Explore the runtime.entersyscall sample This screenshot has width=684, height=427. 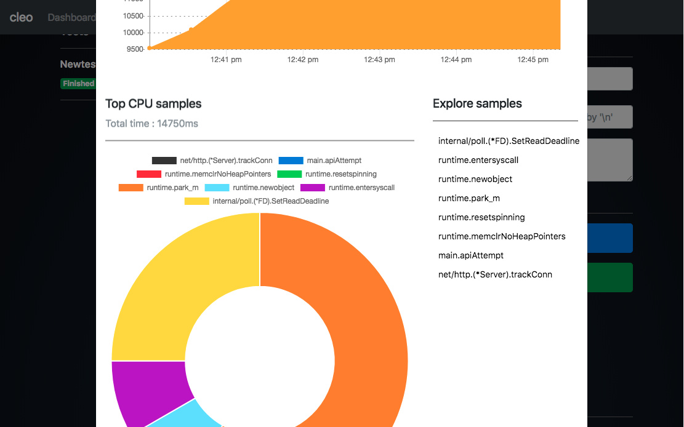[x=478, y=160]
